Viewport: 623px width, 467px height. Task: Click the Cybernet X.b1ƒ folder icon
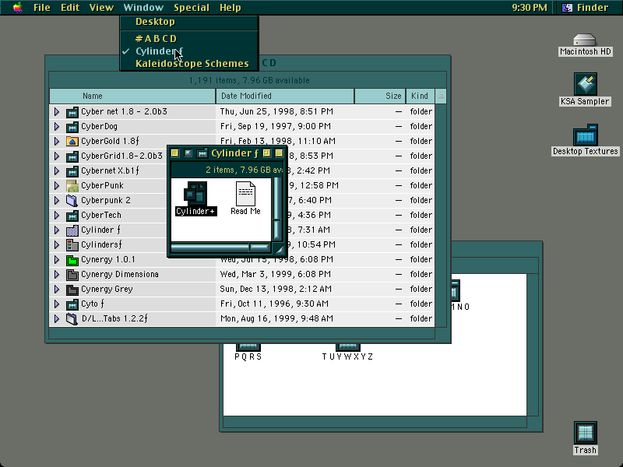click(x=72, y=171)
